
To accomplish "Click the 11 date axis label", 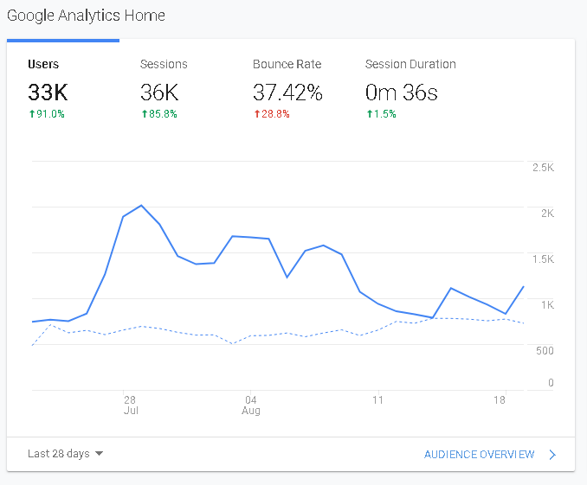I will 377,400.
